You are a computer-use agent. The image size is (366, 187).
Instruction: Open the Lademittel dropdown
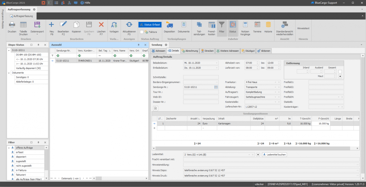[x=249, y=154]
